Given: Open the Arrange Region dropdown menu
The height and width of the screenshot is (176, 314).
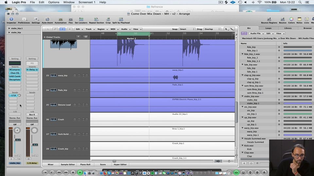Looking at the screenshot, I should [x=102, y=29].
